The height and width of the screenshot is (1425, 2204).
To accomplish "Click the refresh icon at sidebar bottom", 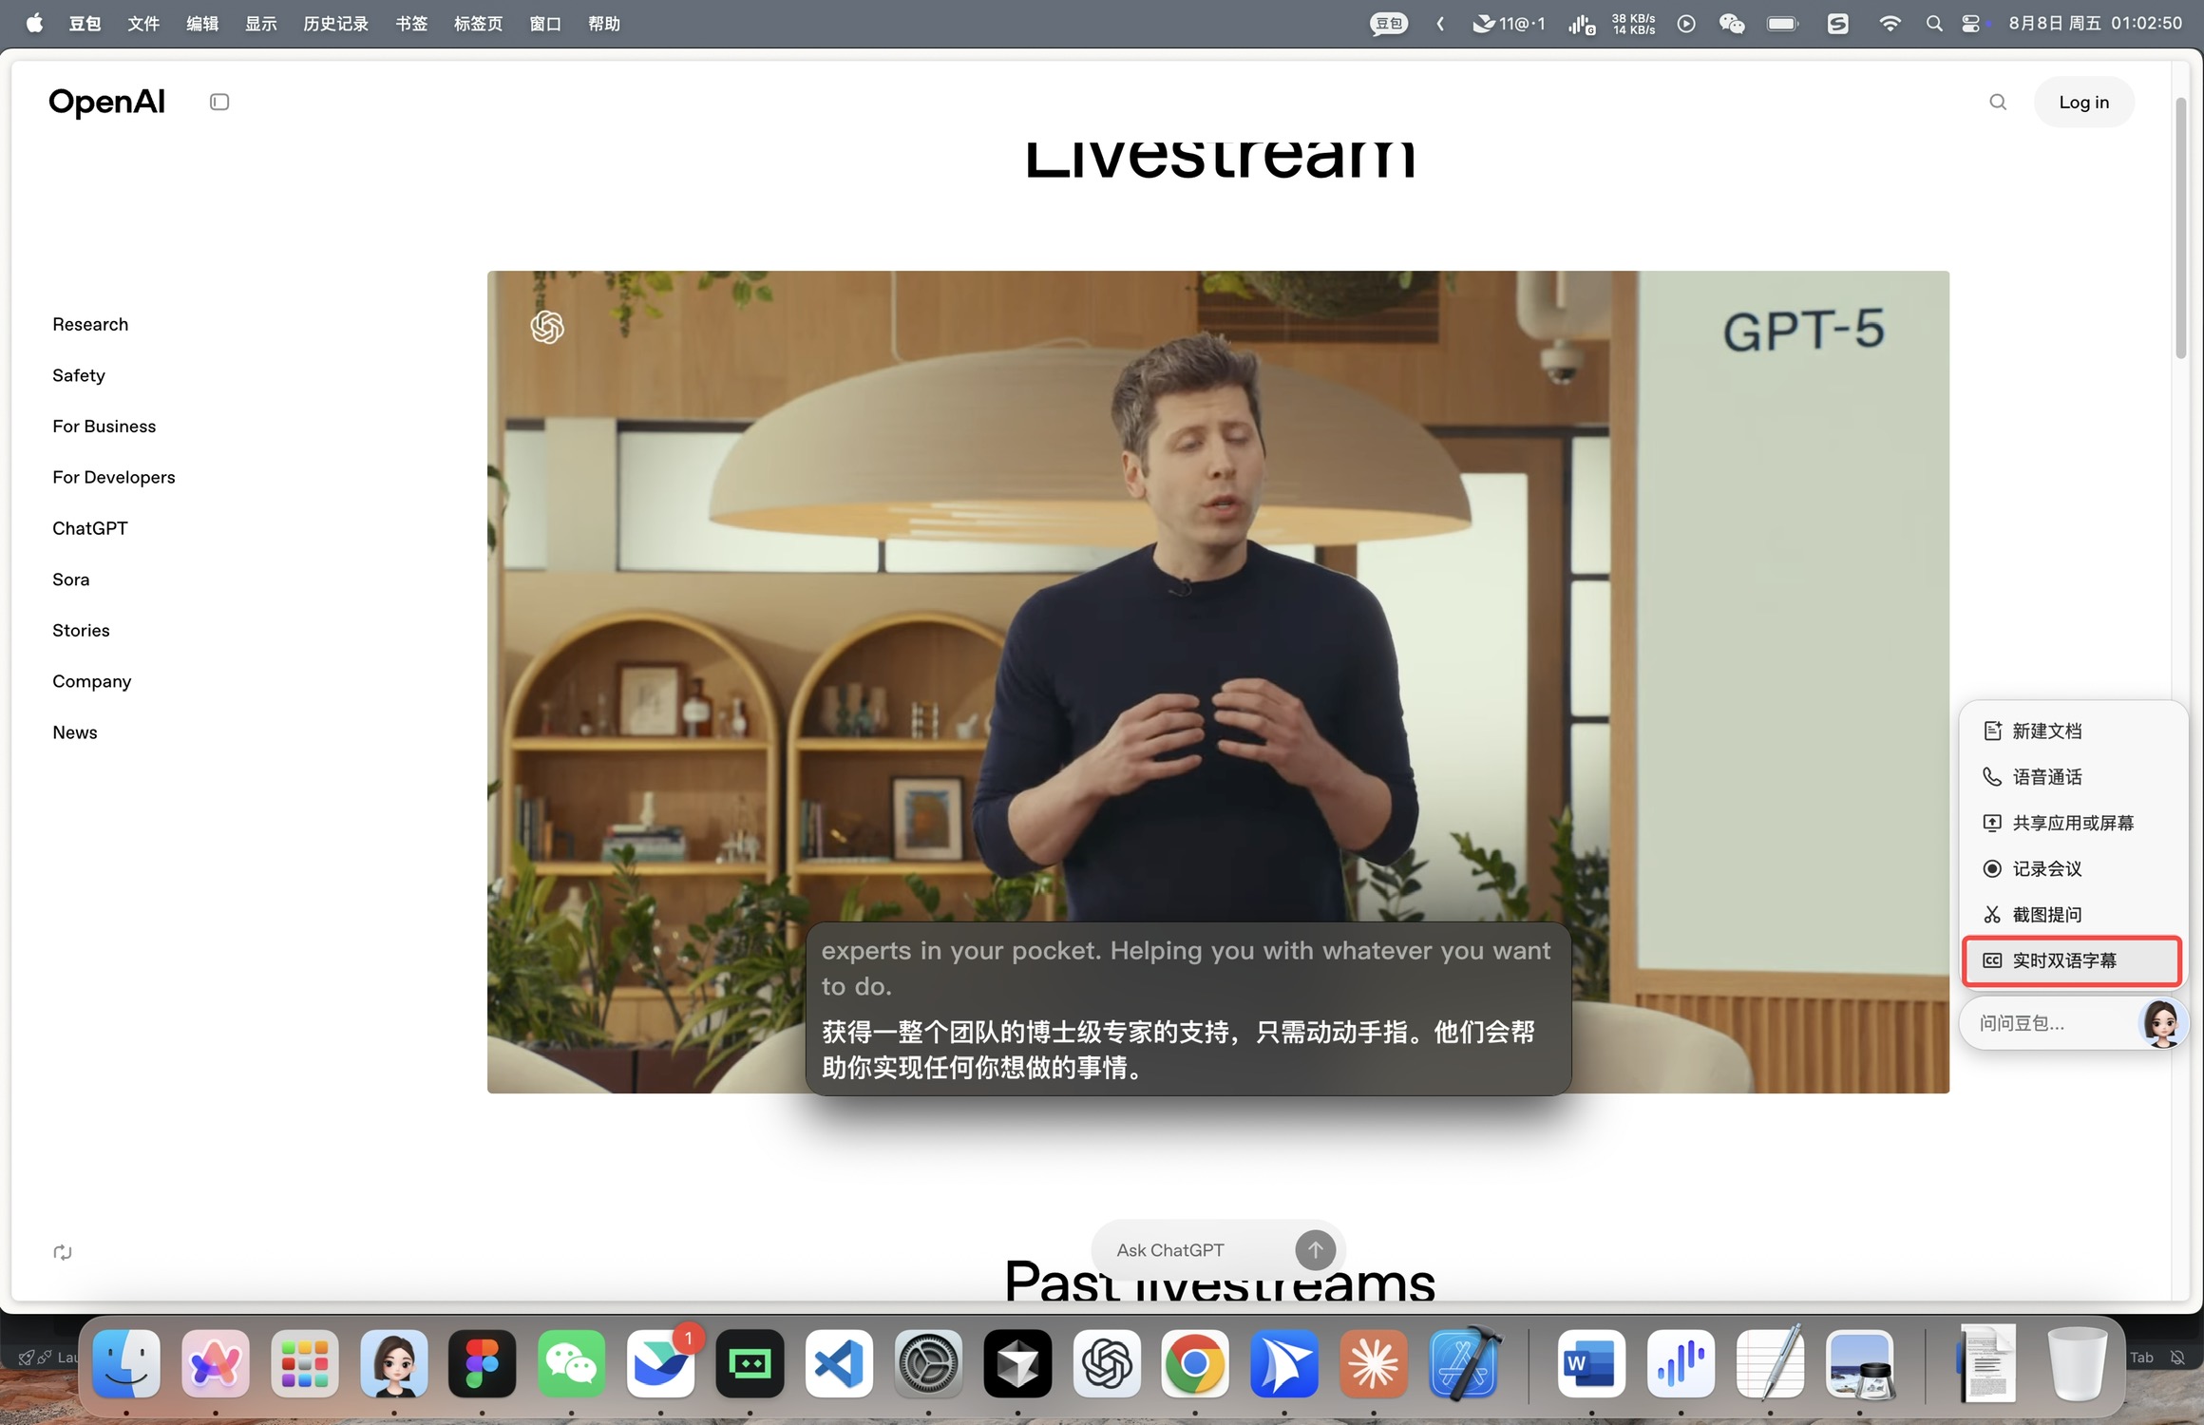I will (x=63, y=1252).
